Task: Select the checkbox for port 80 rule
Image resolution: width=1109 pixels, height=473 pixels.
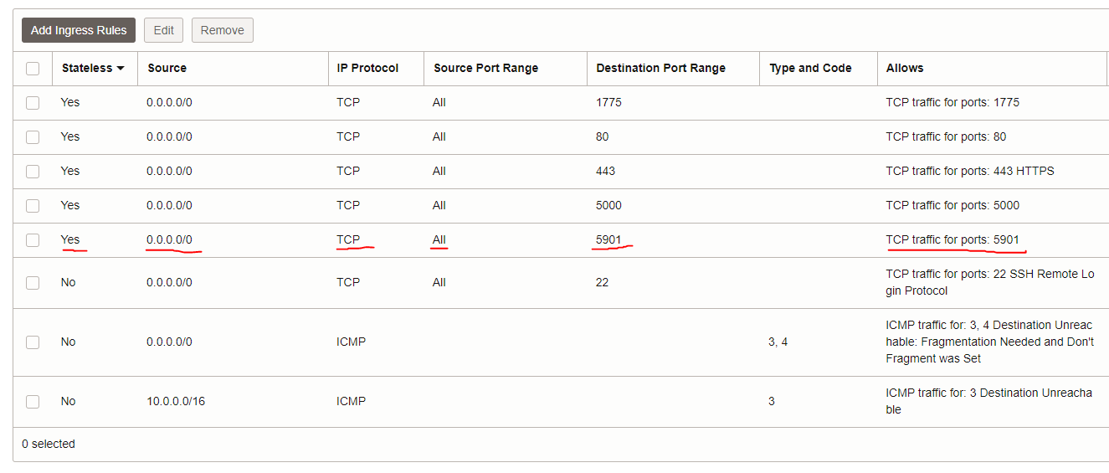Action: click(33, 137)
